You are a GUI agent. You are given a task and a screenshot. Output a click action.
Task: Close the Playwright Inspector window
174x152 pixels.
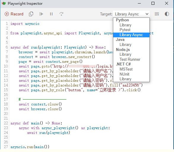167,4
